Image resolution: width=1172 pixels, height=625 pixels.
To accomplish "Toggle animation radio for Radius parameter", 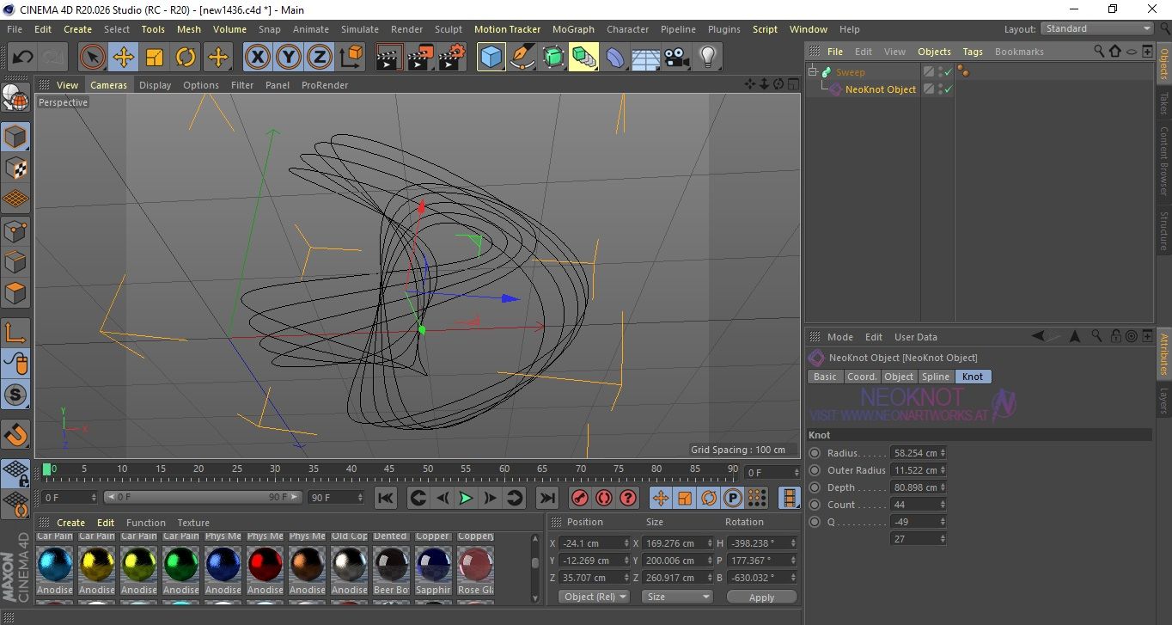I will [815, 453].
